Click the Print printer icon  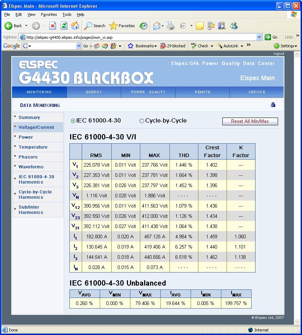(171, 26)
